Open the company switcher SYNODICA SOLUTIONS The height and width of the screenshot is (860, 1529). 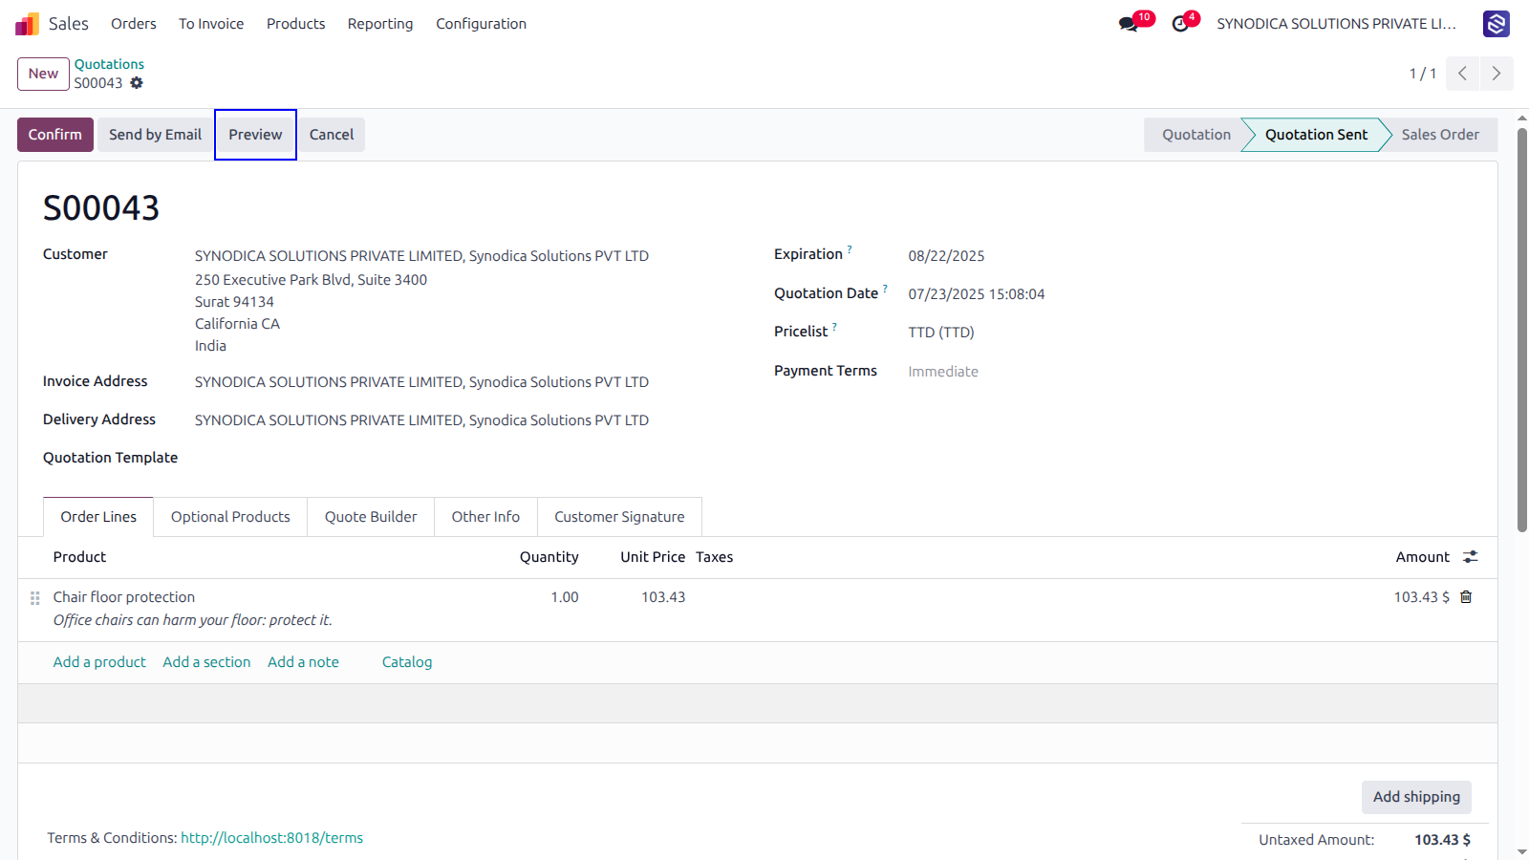pos(1337,24)
